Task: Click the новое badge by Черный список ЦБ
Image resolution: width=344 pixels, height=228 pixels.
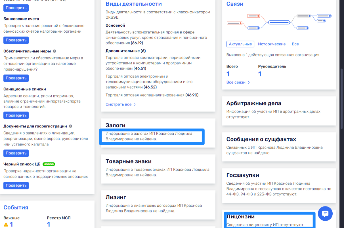Action: [x=49, y=164]
